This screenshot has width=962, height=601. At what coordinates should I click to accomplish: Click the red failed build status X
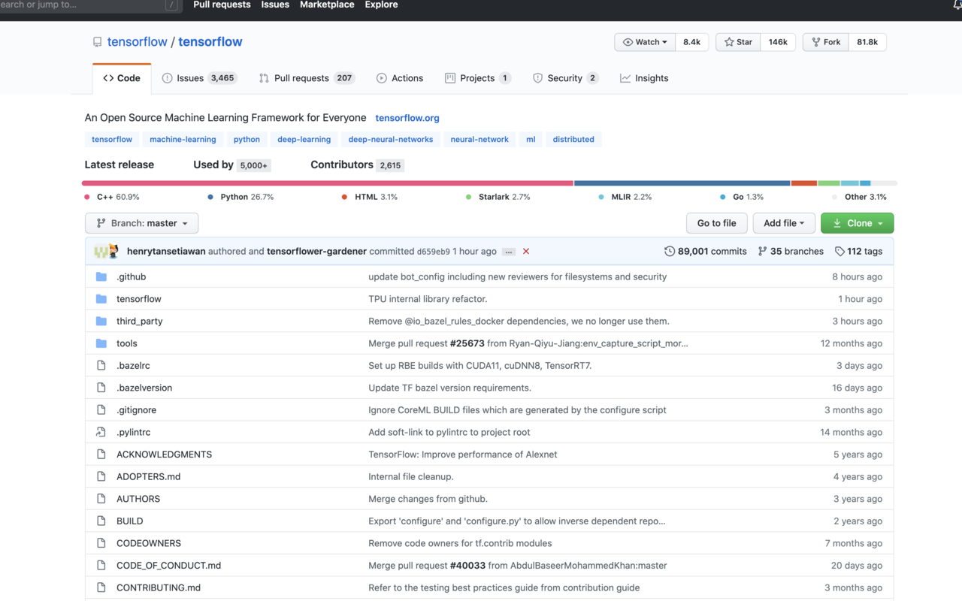526,252
